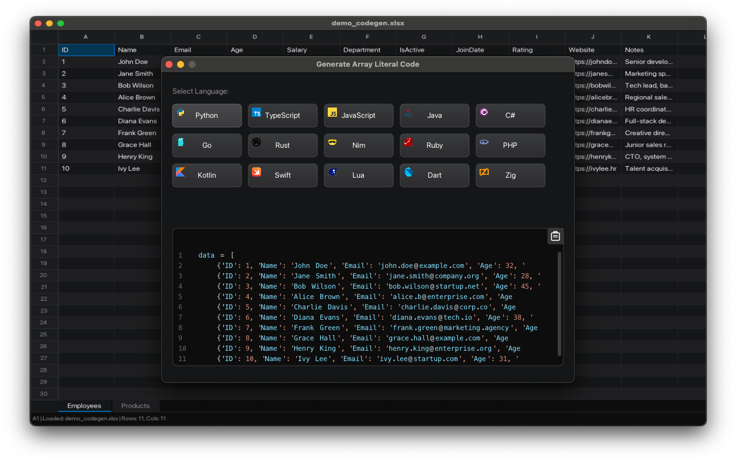Select row 30 header in spreadsheet
The image size is (736, 460).
pyautogui.click(x=44, y=394)
